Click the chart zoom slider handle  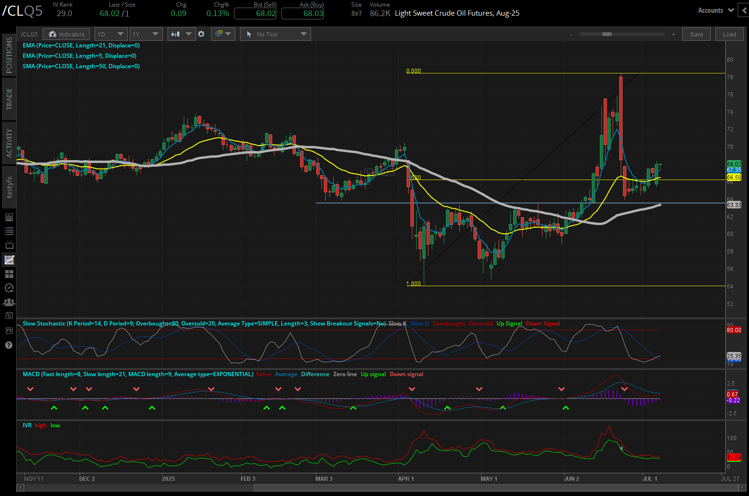coord(606,34)
